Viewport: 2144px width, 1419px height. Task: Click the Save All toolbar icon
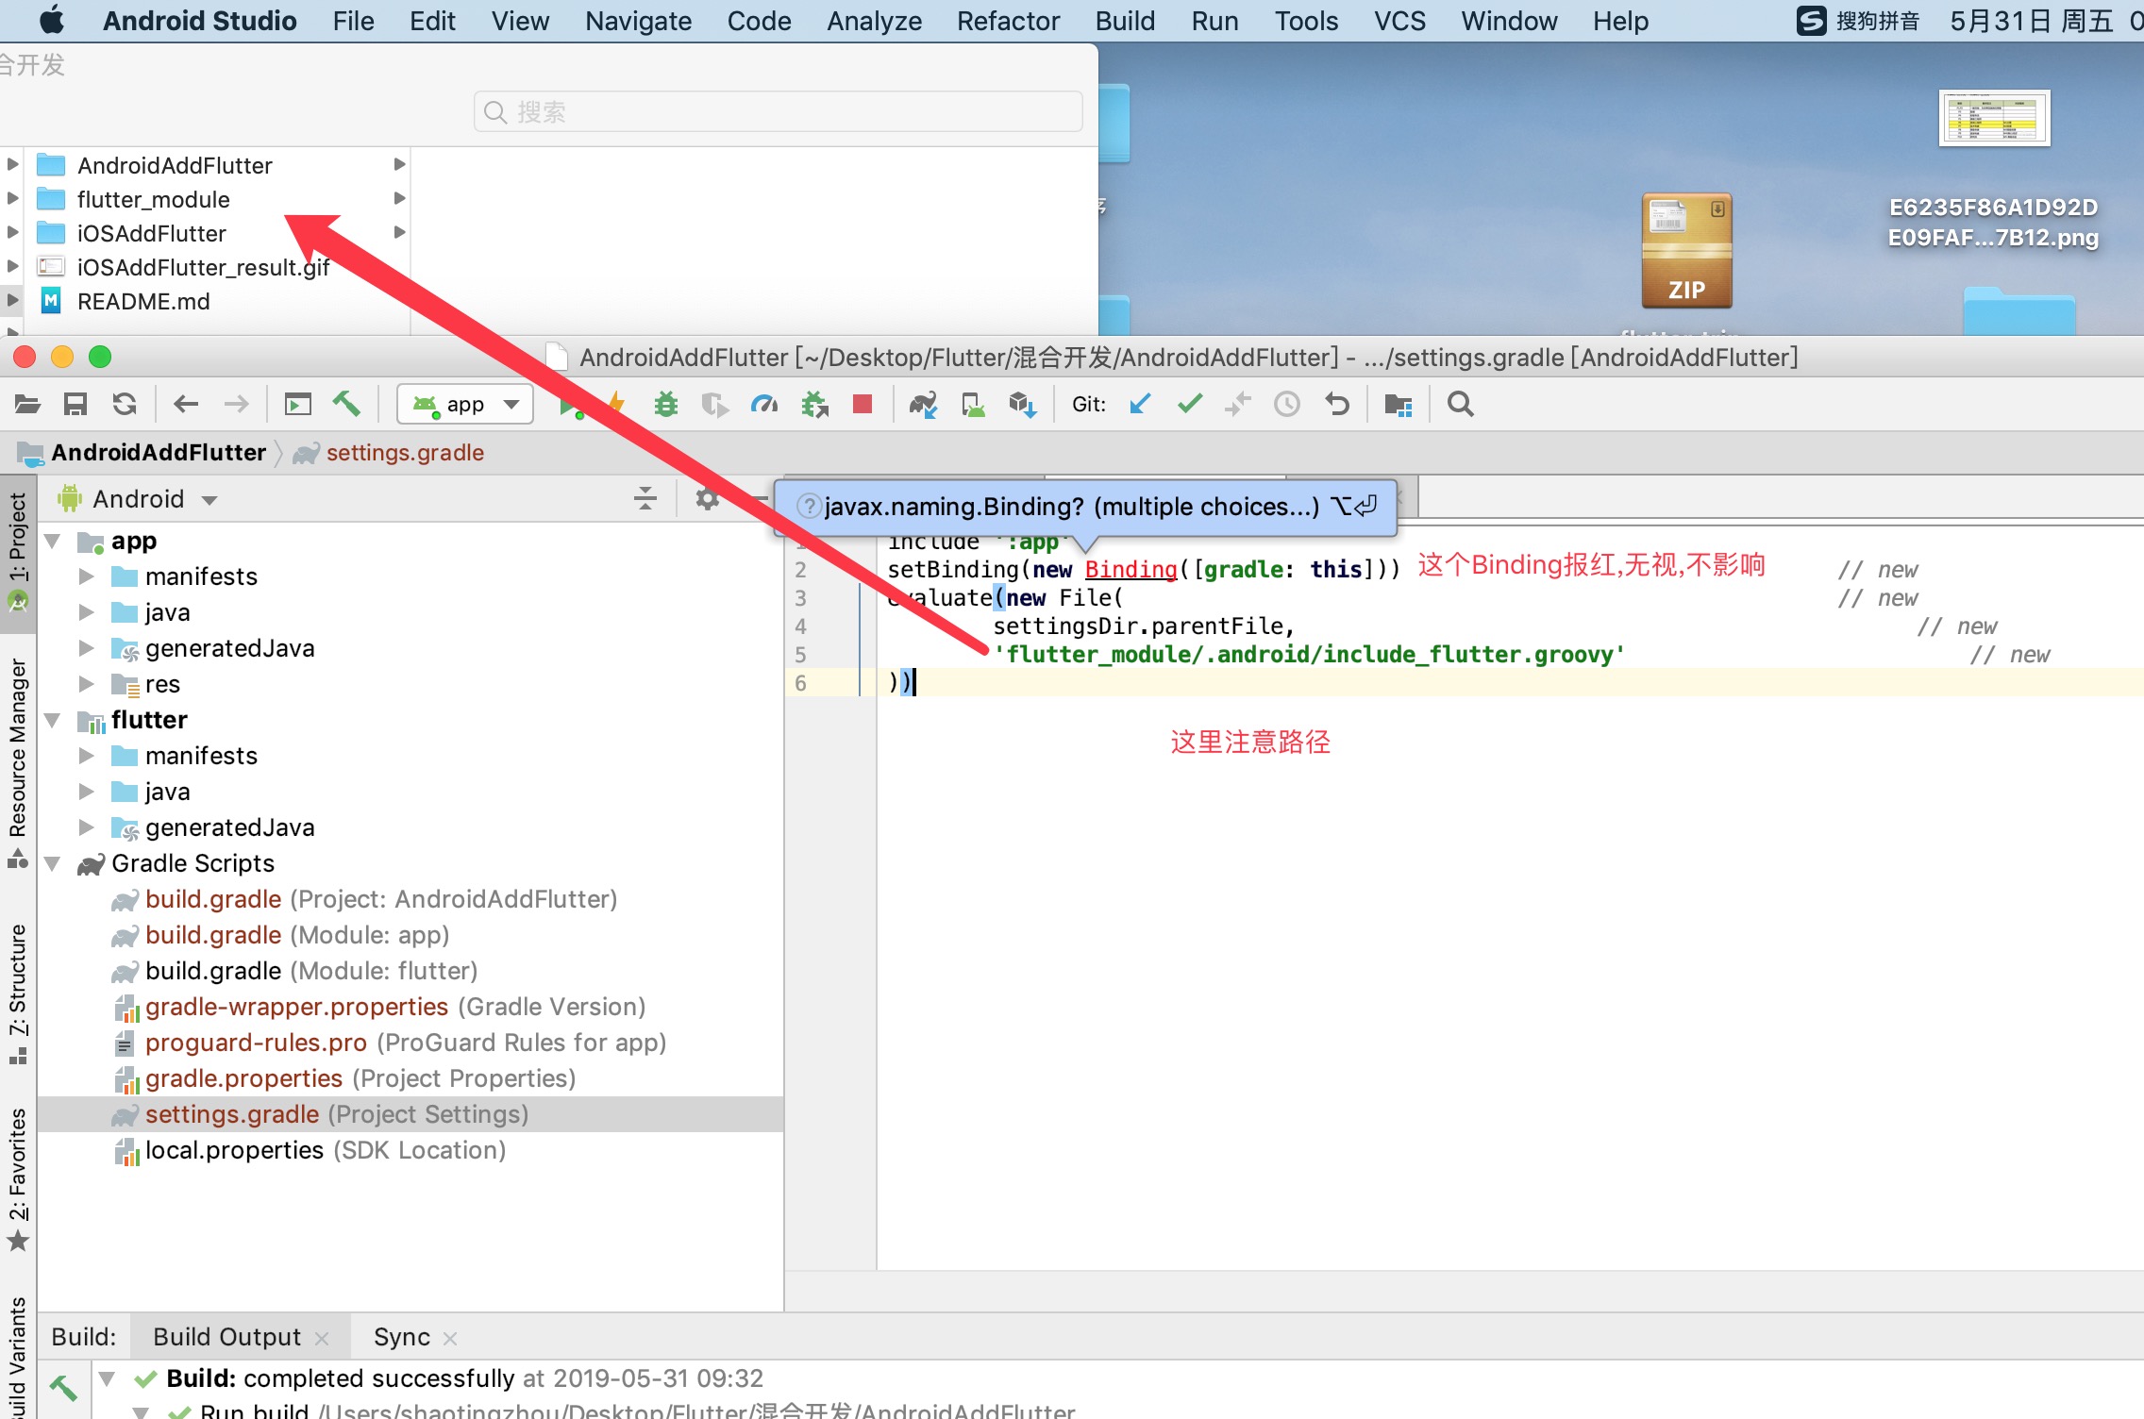tap(75, 405)
